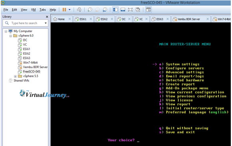Screen dimensions: 232x146
Task: Click 'Save and exit' console line
Action: pyautogui.click(x=180, y=132)
